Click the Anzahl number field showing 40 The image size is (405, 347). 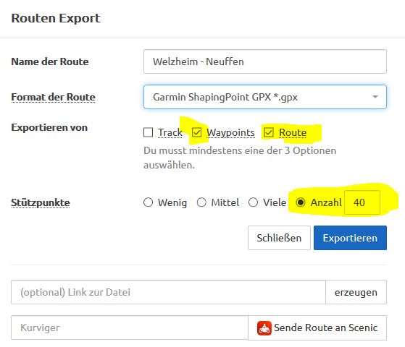tap(362, 202)
